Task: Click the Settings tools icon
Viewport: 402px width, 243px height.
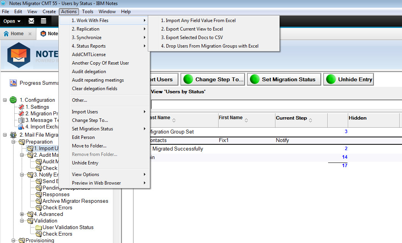Action: [21, 107]
